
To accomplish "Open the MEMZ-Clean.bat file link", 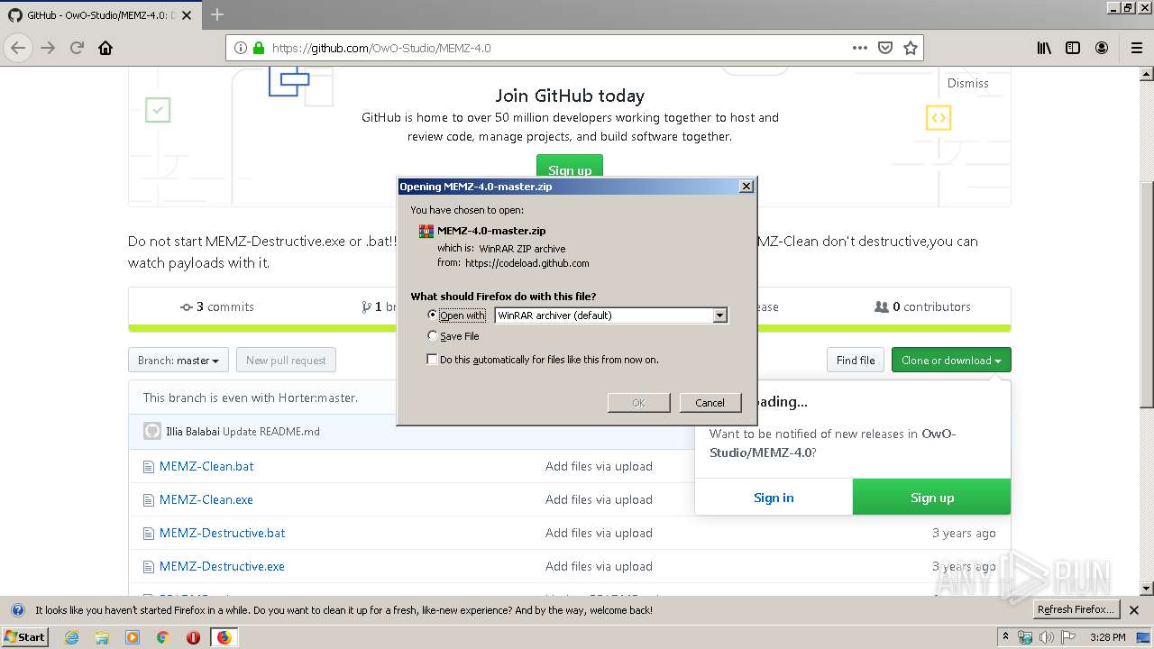I will [x=206, y=467].
